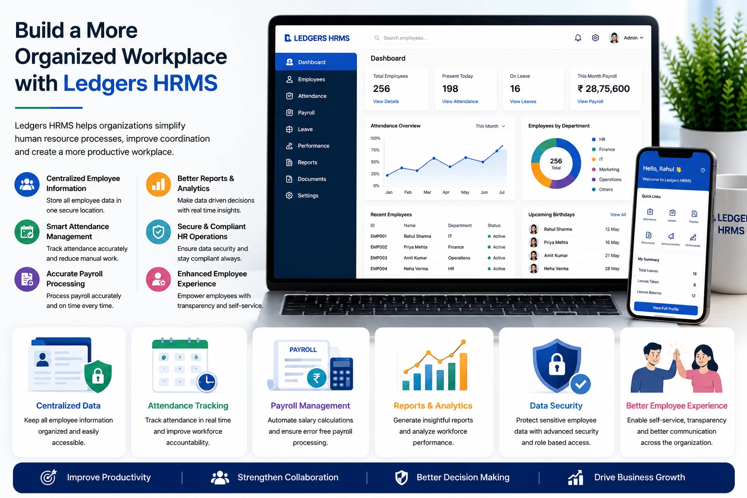Tap the settings icon beside Hello, Rahul on phone
This screenshot has height=498, width=747.
coord(703,170)
